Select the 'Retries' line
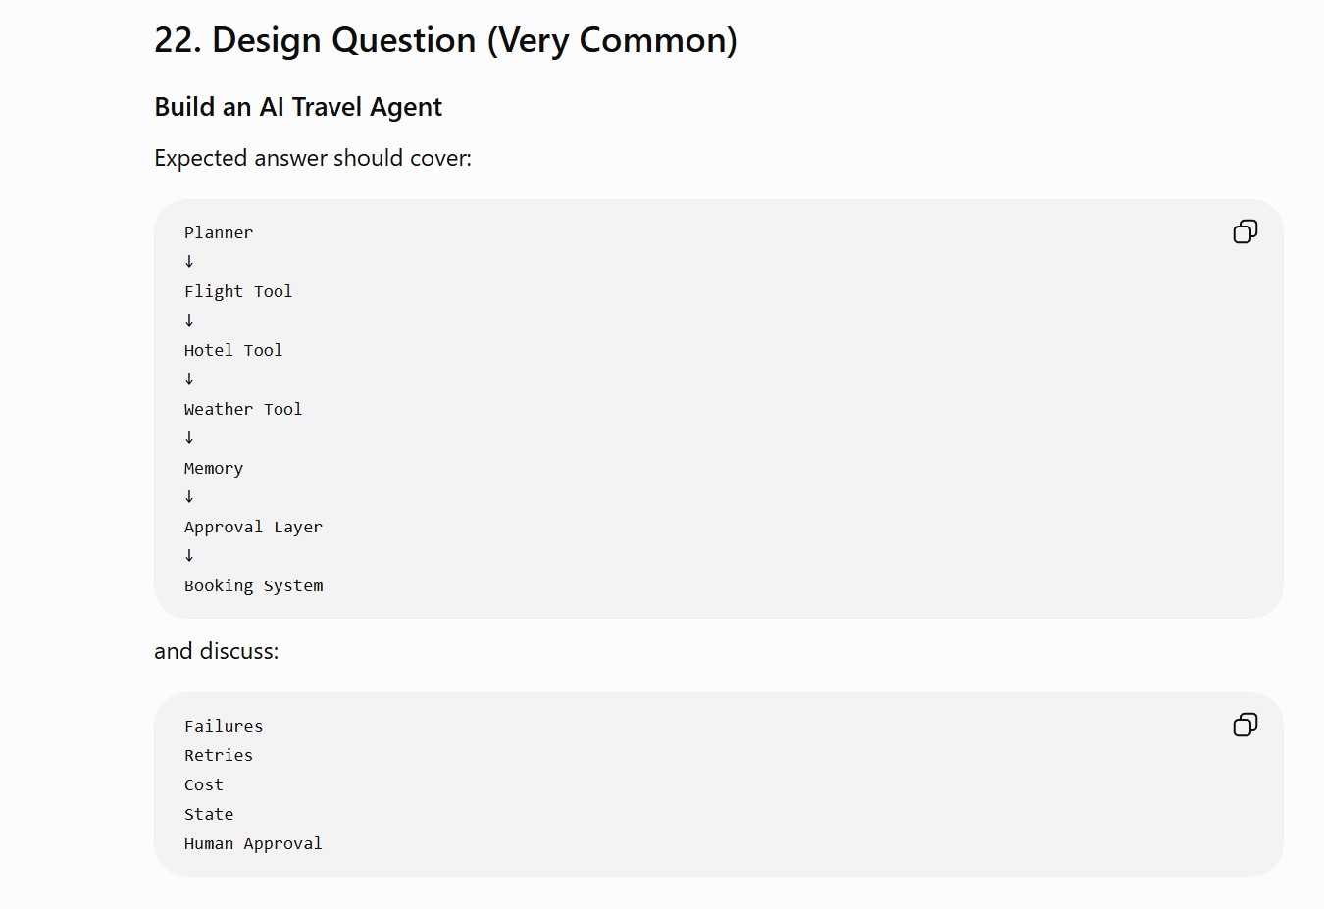The height and width of the screenshot is (909, 1324). coord(219,755)
